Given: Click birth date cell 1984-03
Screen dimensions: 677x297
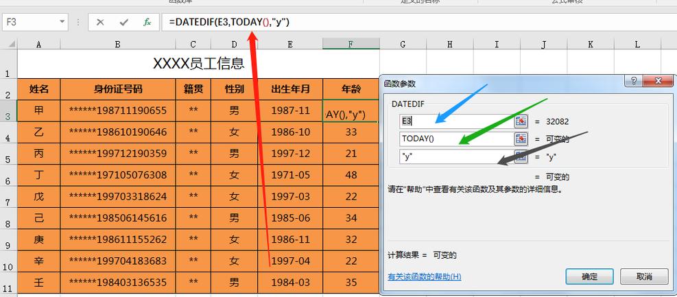Looking at the screenshot, I should pyautogui.click(x=290, y=283).
